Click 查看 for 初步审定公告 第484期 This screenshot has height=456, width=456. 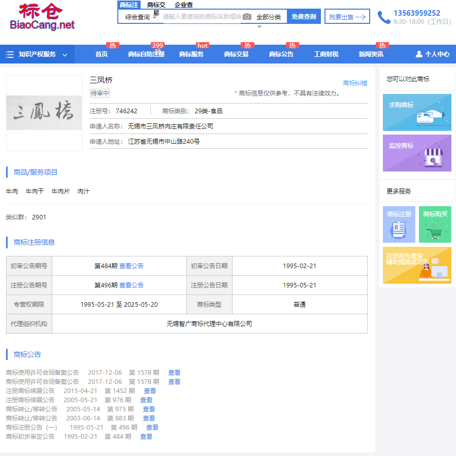click(x=146, y=437)
